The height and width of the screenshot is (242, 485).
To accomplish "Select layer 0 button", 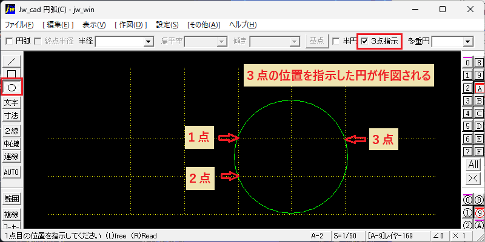I will point(467,63).
